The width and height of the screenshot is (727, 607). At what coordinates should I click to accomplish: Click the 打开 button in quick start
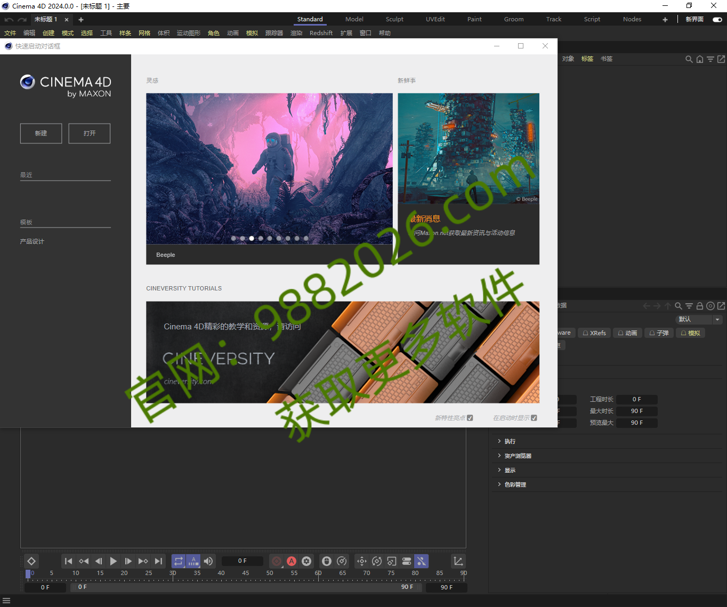click(x=90, y=133)
